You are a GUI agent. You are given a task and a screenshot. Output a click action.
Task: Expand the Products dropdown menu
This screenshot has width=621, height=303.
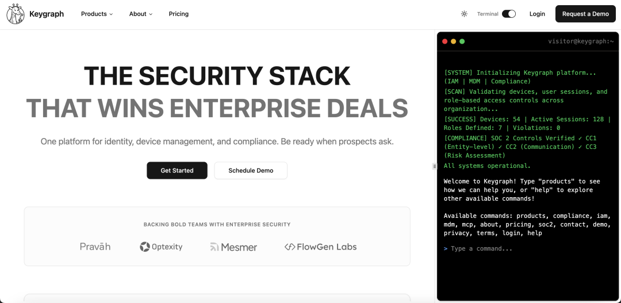point(97,14)
